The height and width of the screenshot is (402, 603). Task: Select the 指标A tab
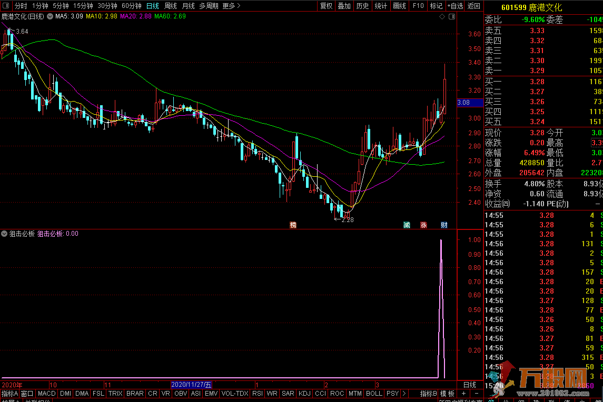tap(9, 394)
